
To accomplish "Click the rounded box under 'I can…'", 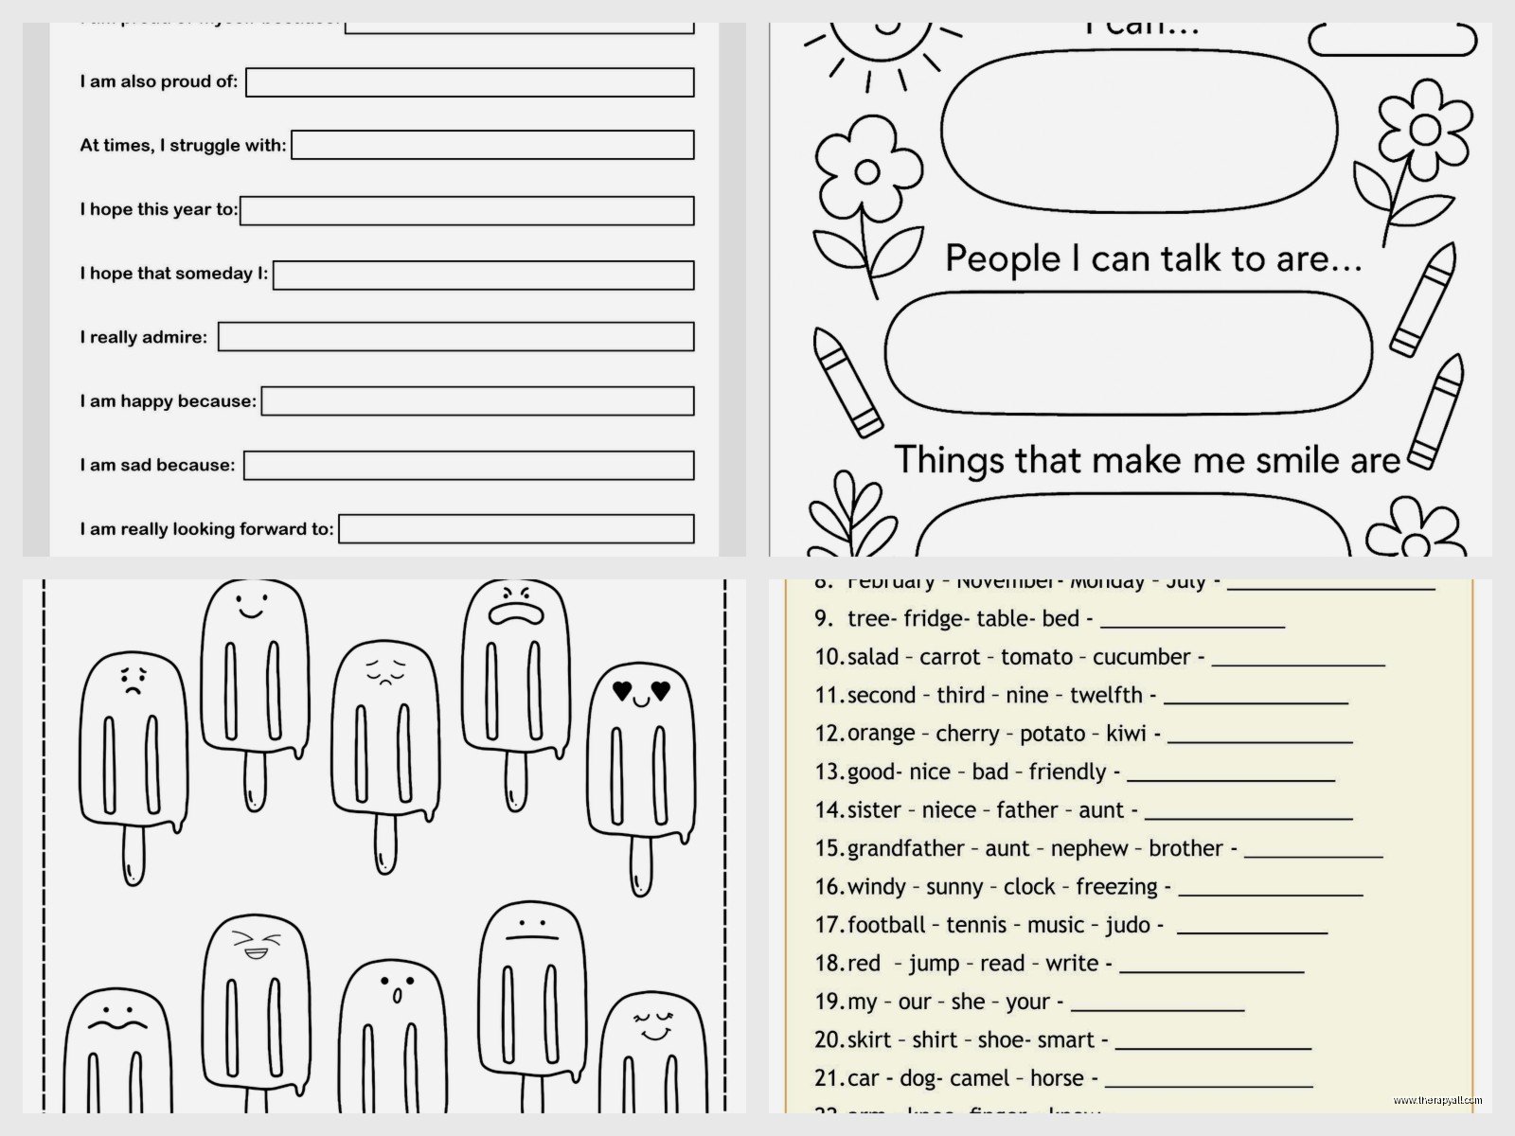I will [x=1139, y=130].
